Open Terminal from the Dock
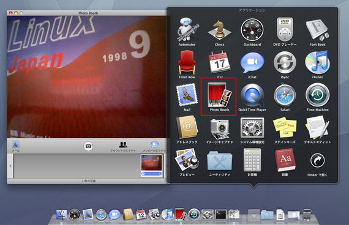This screenshot has width=349, height=225. [220, 215]
